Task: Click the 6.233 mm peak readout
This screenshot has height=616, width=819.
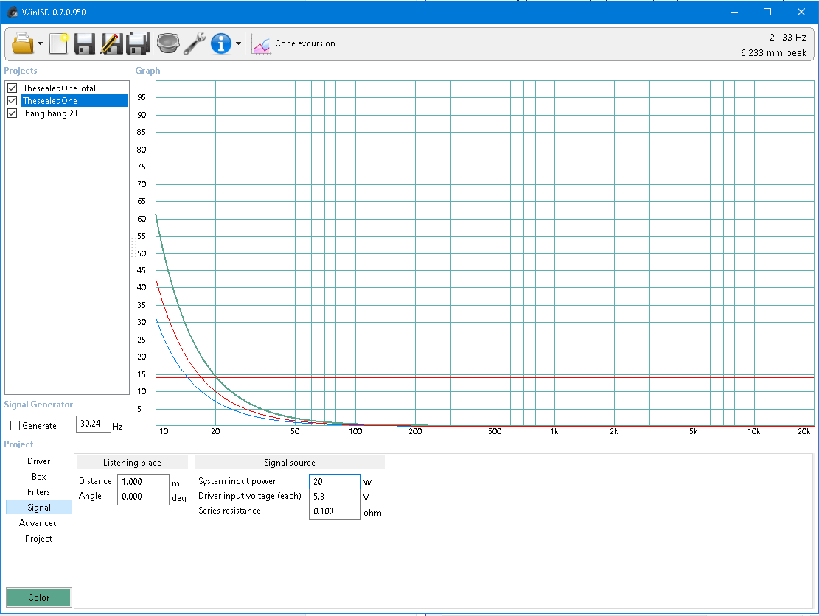Action: pos(773,53)
